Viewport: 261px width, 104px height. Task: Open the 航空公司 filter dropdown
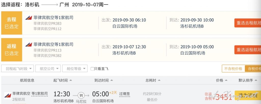(48, 68)
